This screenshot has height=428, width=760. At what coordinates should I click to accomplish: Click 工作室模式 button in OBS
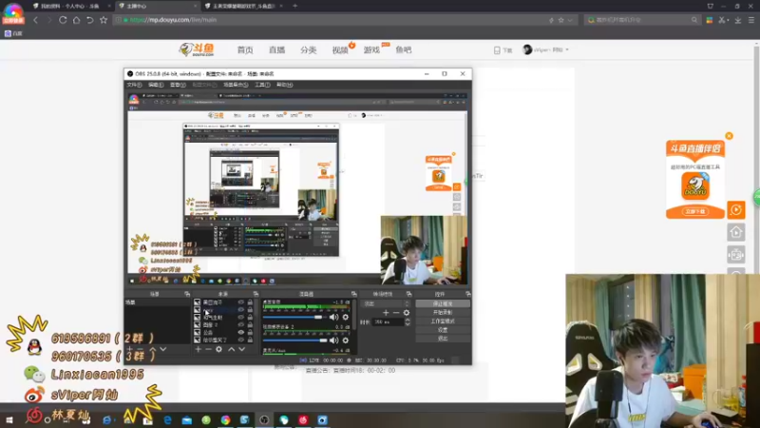443,321
